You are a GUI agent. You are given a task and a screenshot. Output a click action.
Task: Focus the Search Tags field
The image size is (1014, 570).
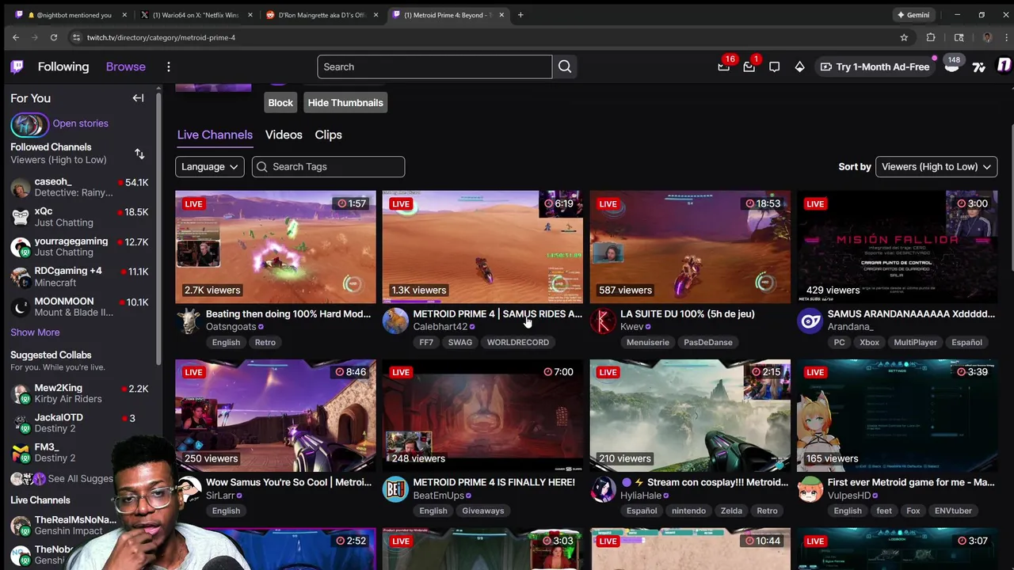coord(328,166)
